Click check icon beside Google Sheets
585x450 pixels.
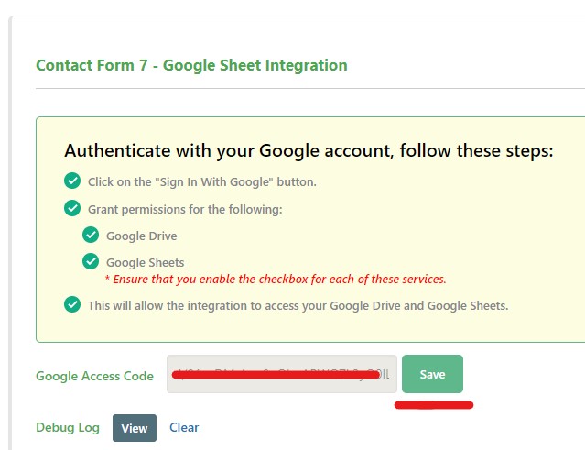[x=91, y=261]
